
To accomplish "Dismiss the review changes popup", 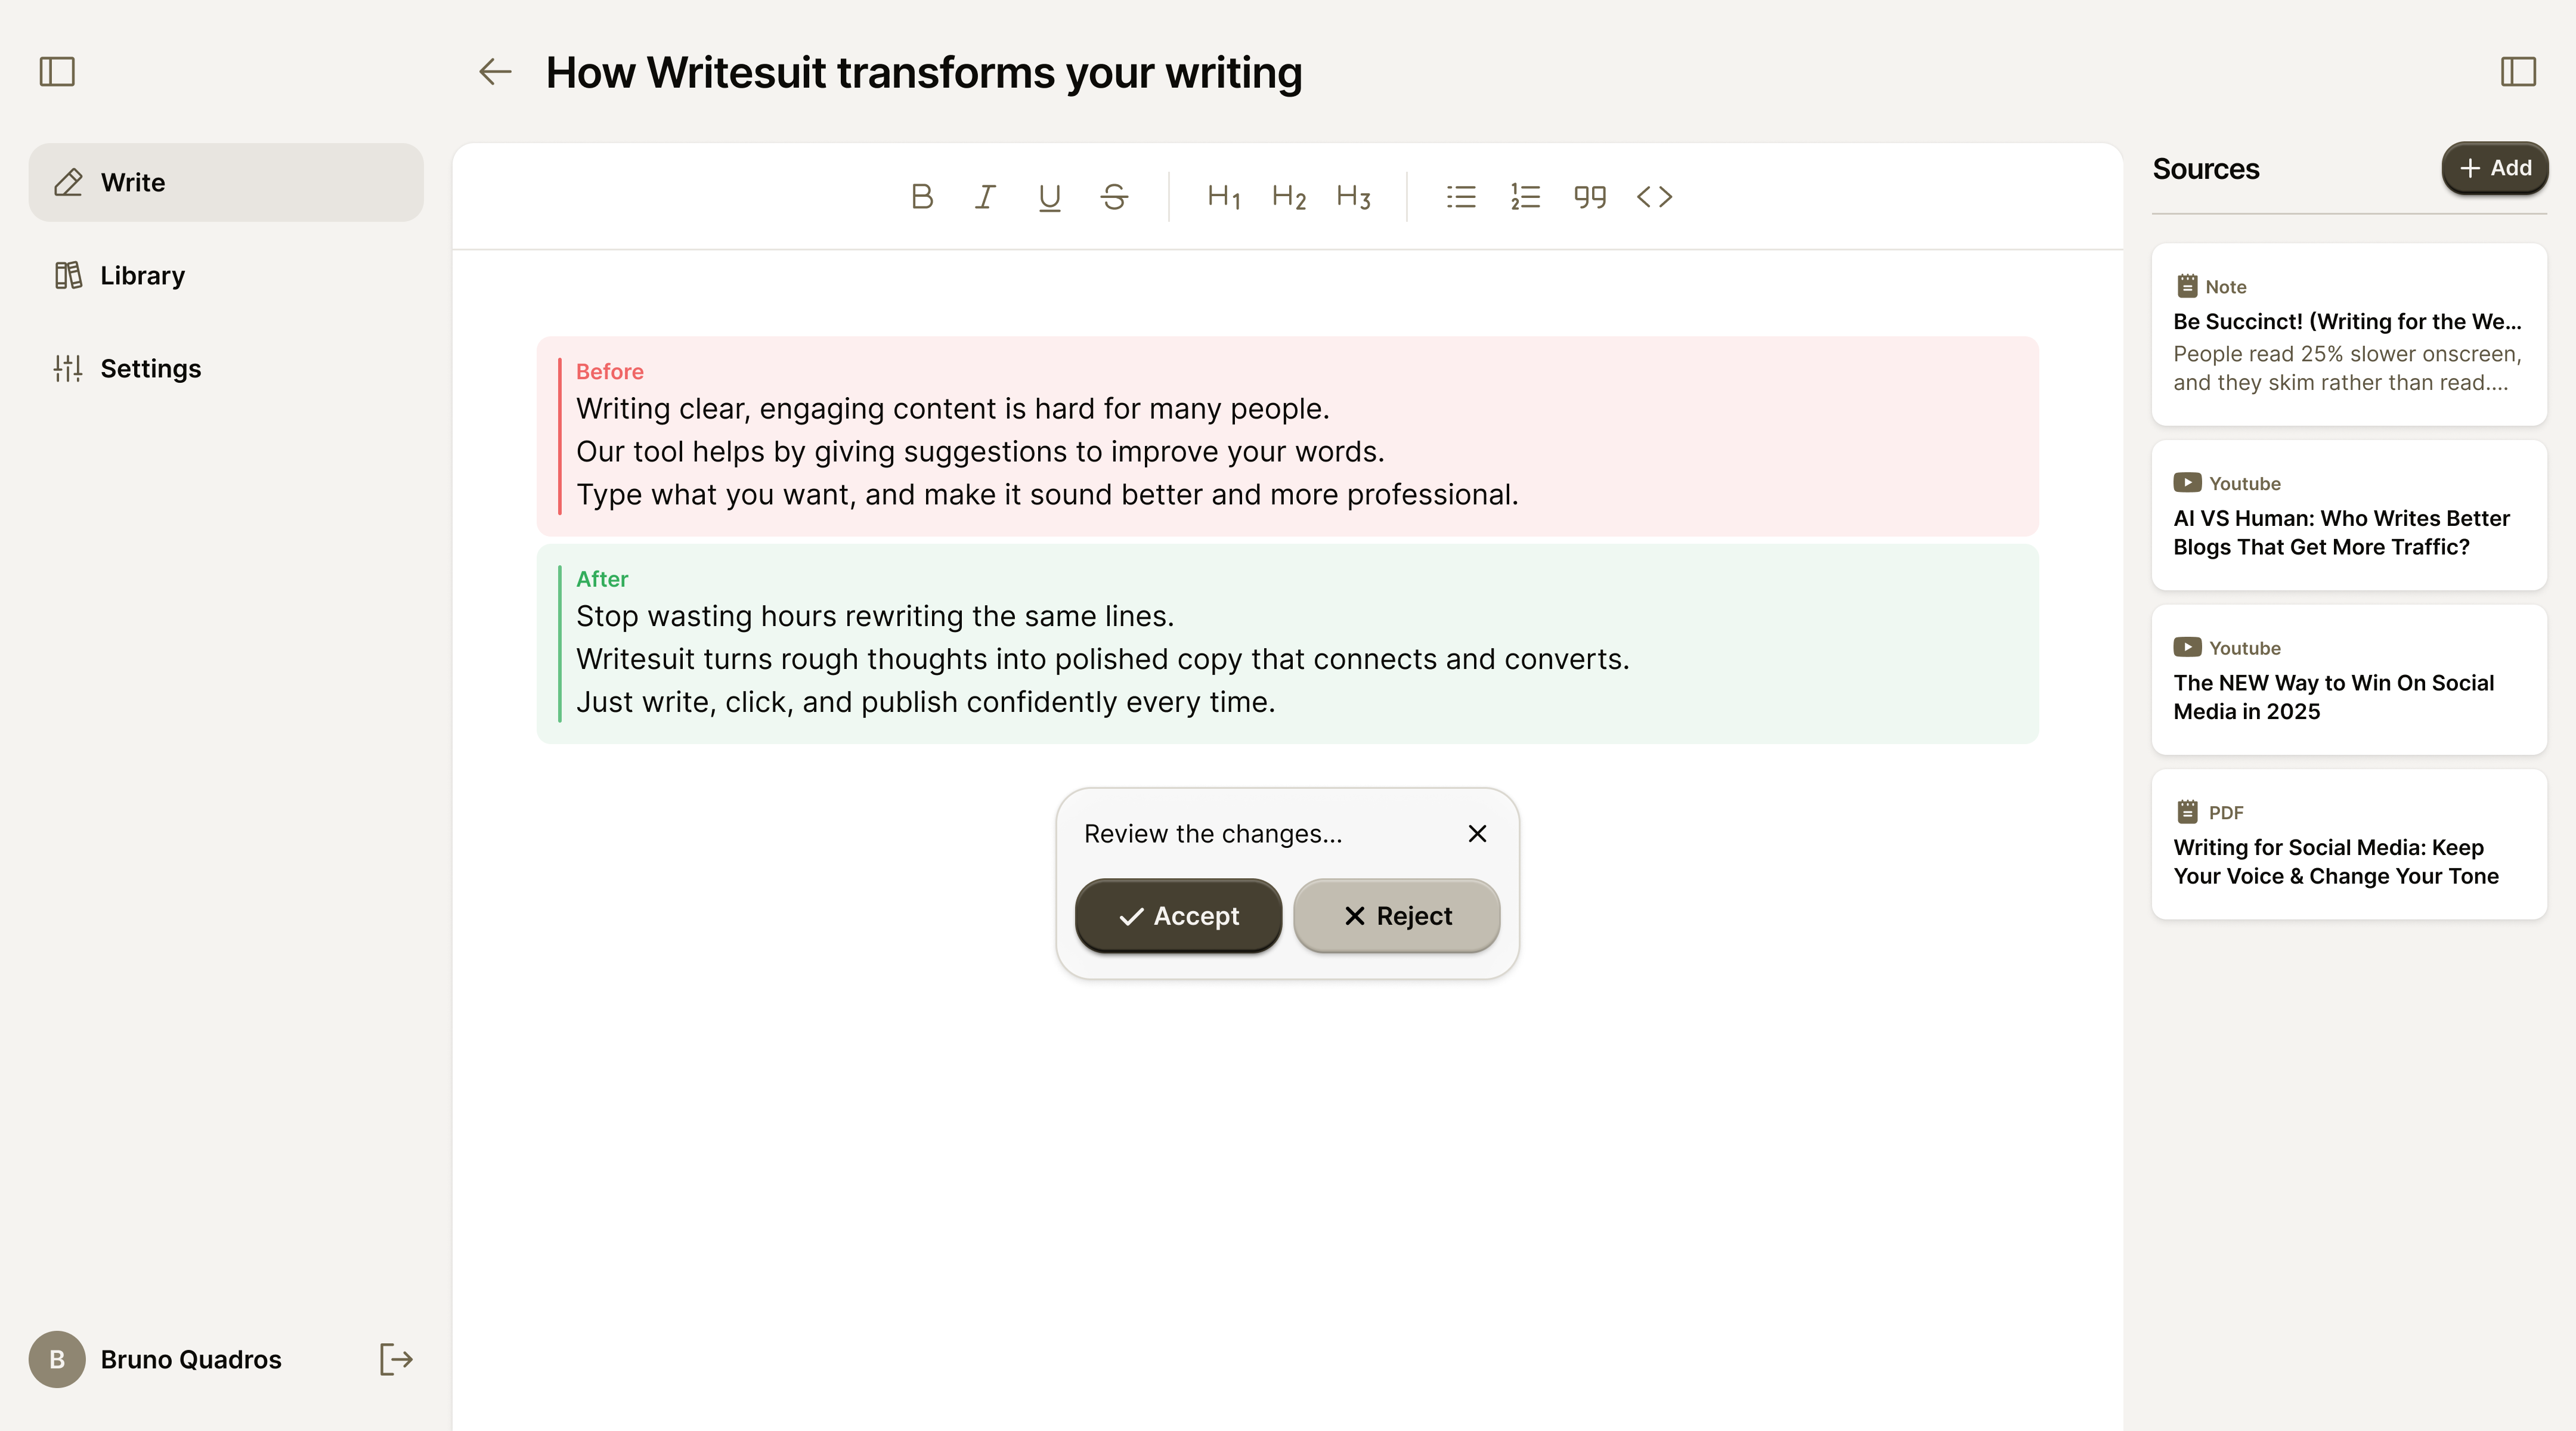I will 1477,833.
